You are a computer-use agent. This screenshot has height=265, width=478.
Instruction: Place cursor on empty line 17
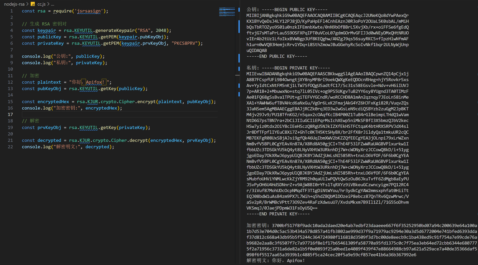(x=112, y=115)
